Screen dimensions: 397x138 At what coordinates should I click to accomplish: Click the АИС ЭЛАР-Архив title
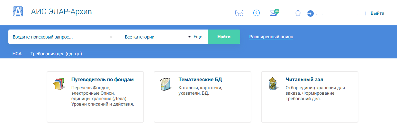pyautogui.click(x=61, y=12)
